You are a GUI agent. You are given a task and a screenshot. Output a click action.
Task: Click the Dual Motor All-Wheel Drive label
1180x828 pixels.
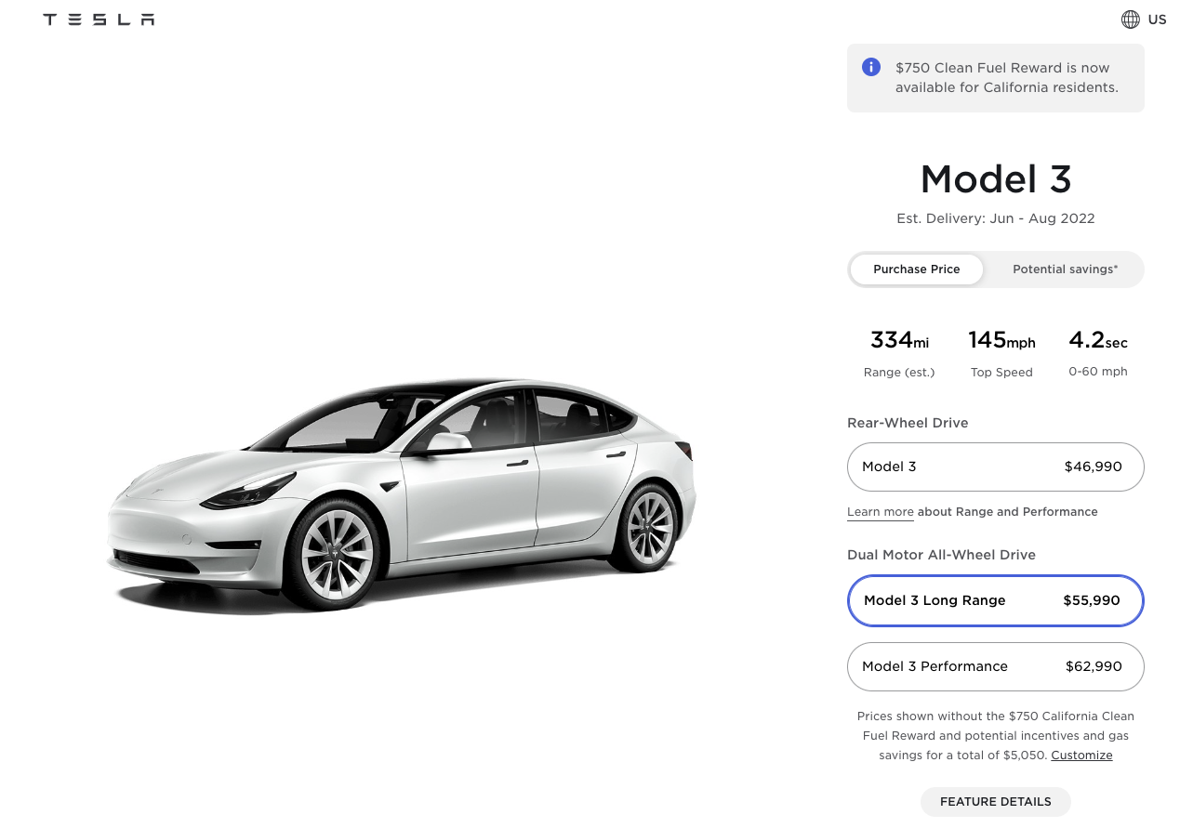point(941,555)
